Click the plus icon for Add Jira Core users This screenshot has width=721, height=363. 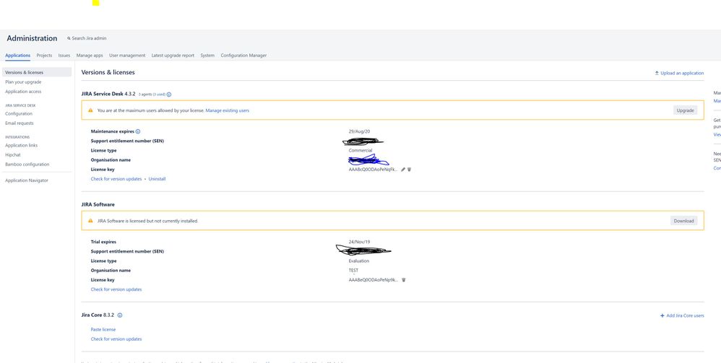tap(662, 315)
